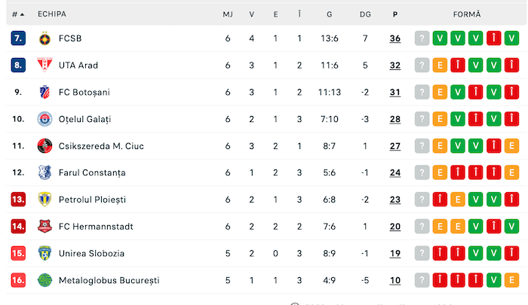Click the blue position 7 badge
528x305 pixels.
18,38
